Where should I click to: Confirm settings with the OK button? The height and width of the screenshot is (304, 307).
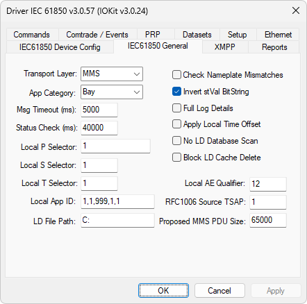[x=163, y=291]
